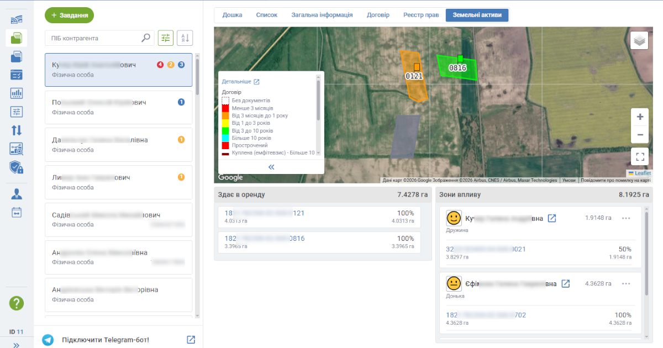Open the A-Z sort order button
Screen dimensions: 663x348
(x=185, y=38)
